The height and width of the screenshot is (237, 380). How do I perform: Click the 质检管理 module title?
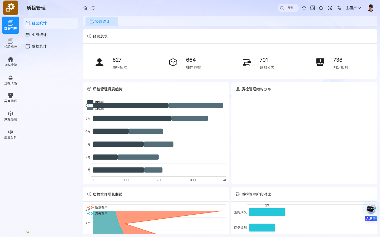(36, 8)
